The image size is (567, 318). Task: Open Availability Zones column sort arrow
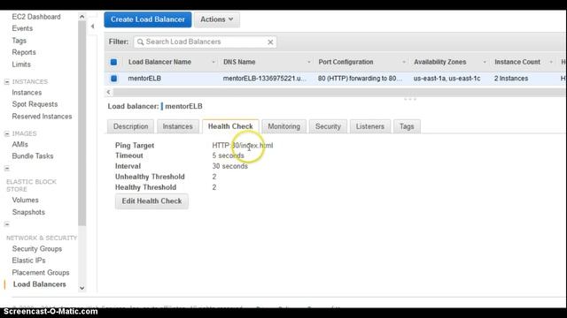[x=485, y=63]
